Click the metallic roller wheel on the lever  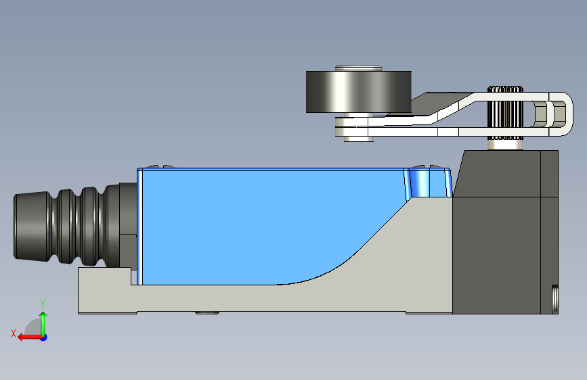(359, 92)
